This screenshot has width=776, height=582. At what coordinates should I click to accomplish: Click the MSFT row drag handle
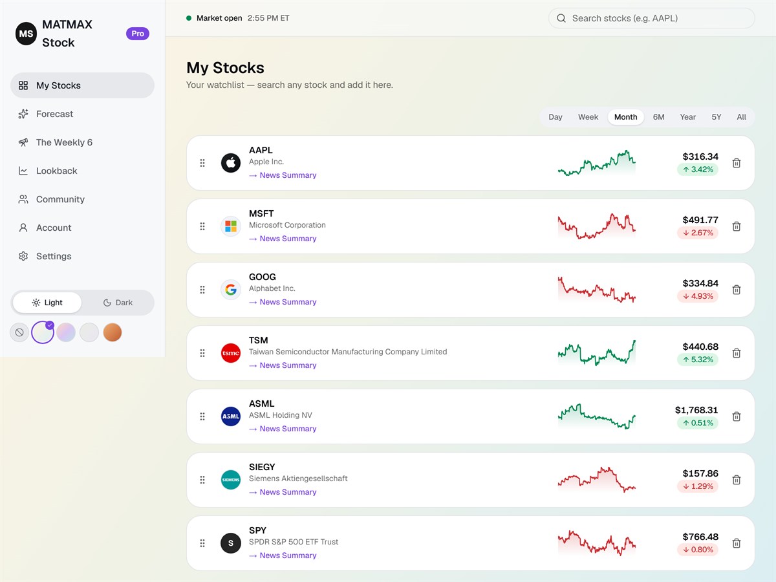pos(202,226)
